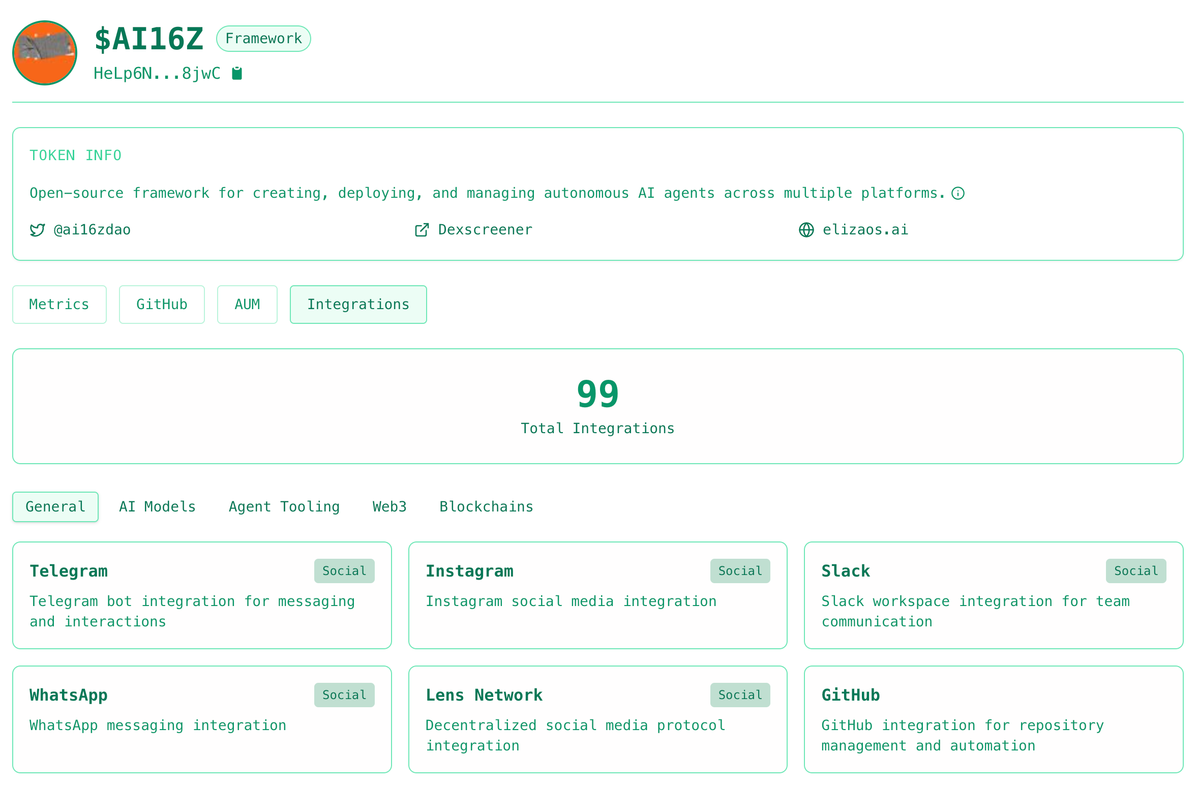Open the @ai16zdao Twitter link

tap(92, 230)
